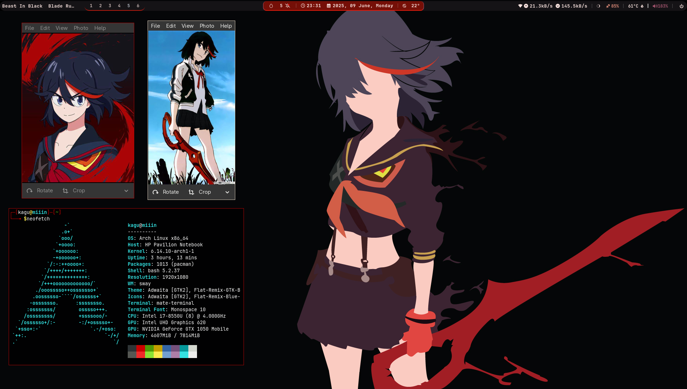The height and width of the screenshot is (389, 687).
Task: Click the blue-sky Ryuko image
Action: point(192,108)
